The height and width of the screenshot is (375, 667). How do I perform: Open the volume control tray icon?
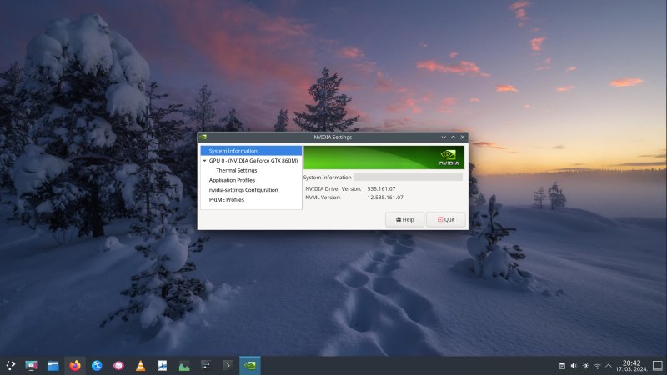(x=574, y=366)
